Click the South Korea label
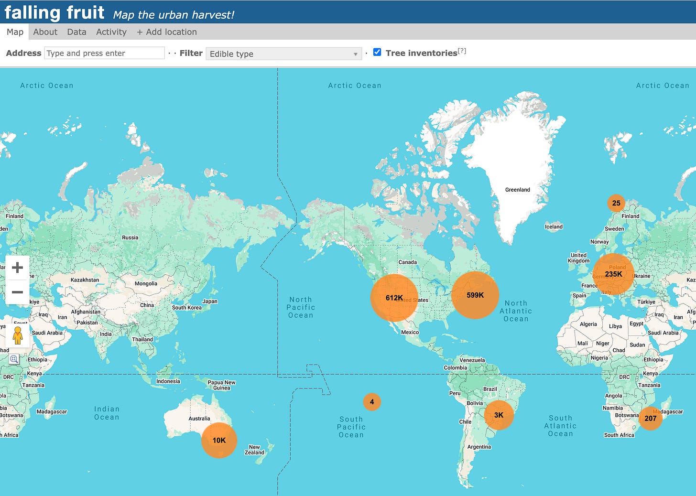Image resolution: width=696 pixels, height=496 pixels. 187,308
